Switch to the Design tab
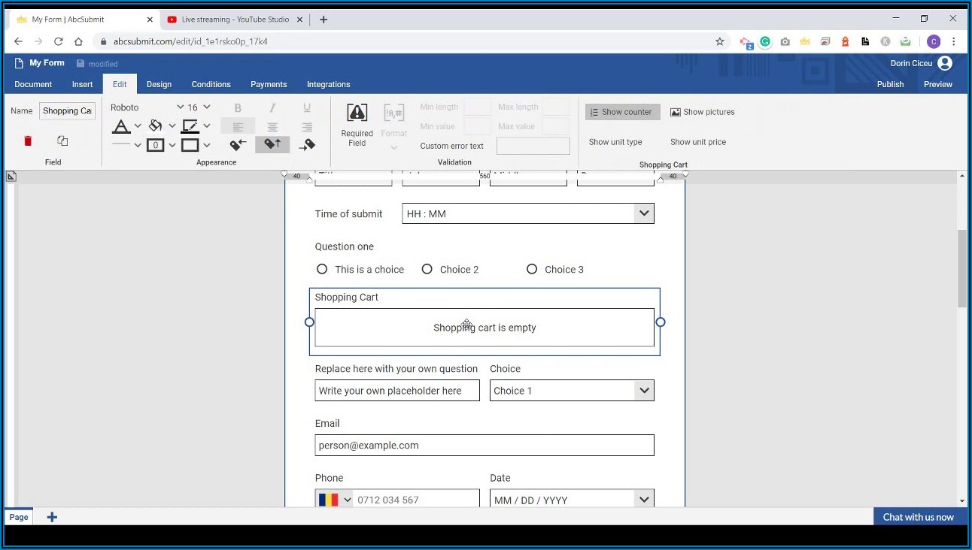 [159, 84]
